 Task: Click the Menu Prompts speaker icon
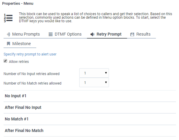pos(8,34)
